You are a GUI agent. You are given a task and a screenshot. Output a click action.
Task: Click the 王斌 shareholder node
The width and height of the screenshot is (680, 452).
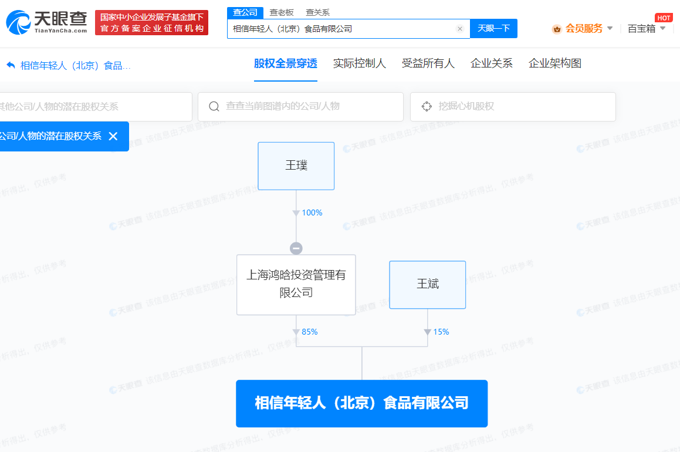[x=427, y=285]
